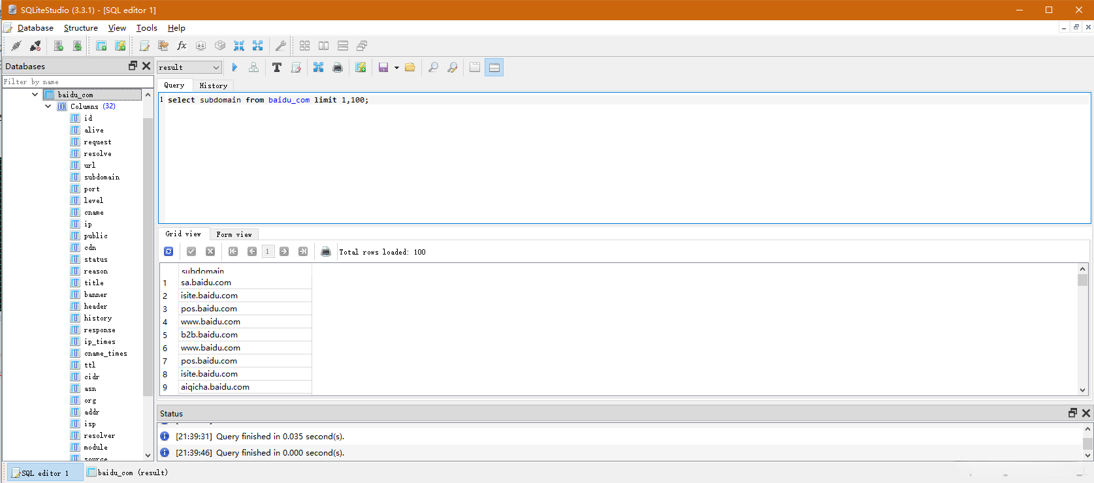Toggle results-below-query layout
The width and height of the screenshot is (1094, 483).
494,67
